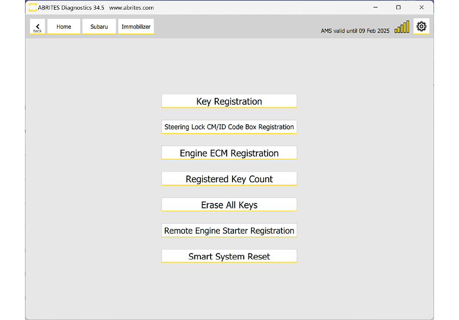Close the ABRITES Diagnostics window
The width and height of the screenshot is (459, 320).
coord(422,8)
